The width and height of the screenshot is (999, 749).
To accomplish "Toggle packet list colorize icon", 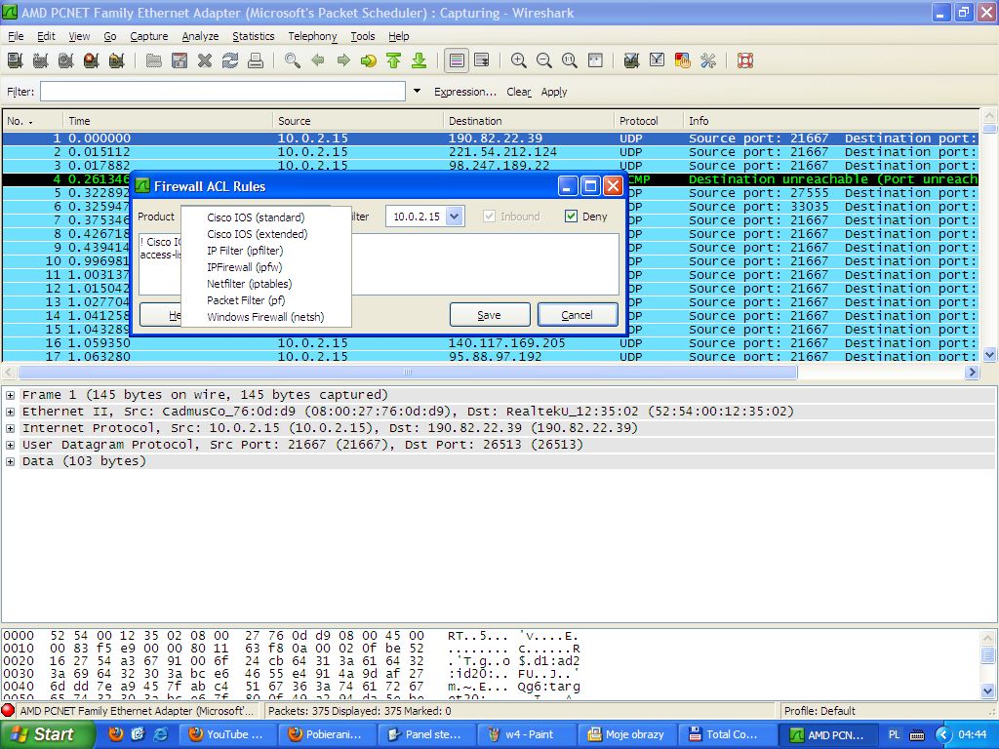I will click(457, 60).
